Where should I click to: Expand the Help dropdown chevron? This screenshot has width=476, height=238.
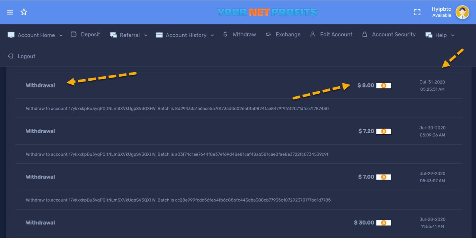click(453, 35)
